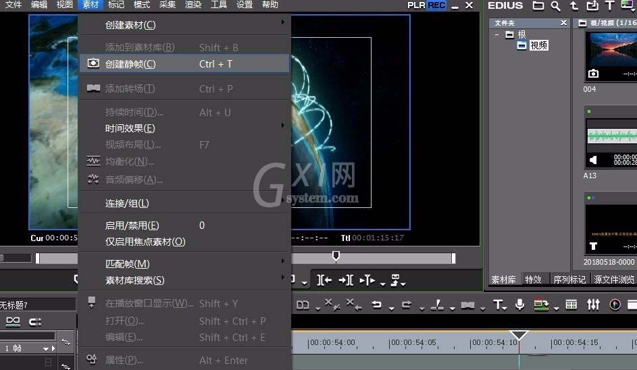Open the bin folder icon in EDIUS header
Screen dimensions: 637x370
point(538,5)
